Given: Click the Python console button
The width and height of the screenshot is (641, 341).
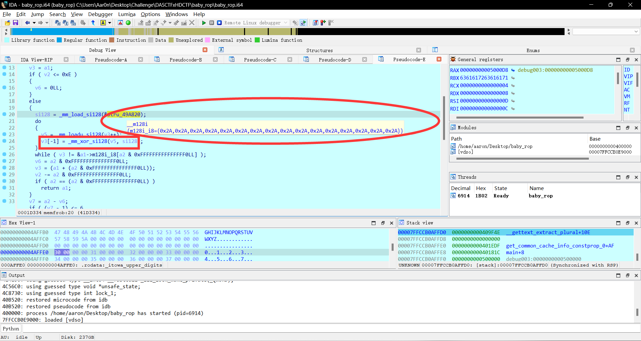Looking at the screenshot, I should [x=11, y=329].
